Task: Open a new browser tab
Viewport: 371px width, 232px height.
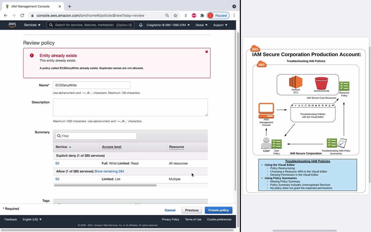Action: pos(69,6)
